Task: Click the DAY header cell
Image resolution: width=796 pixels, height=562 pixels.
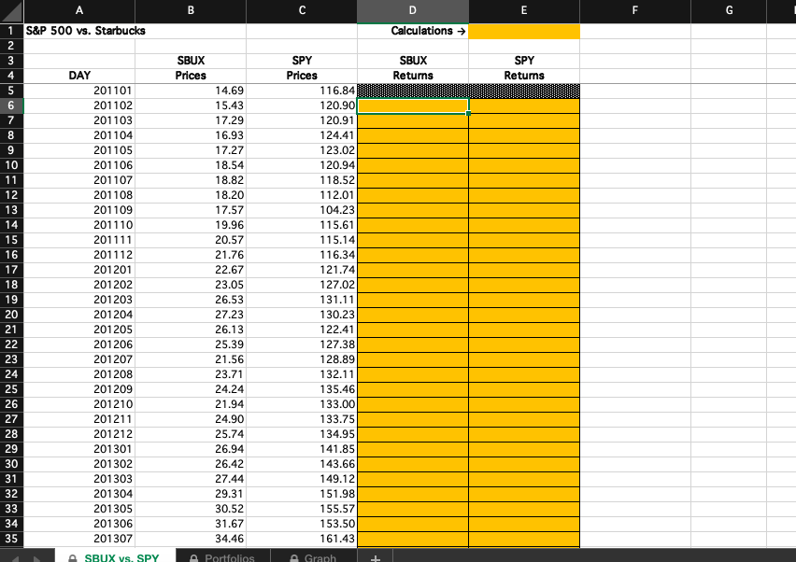Action: click(x=79, y=76)
